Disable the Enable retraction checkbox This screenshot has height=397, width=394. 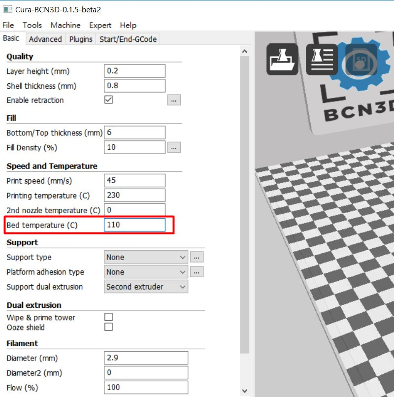pos(109,100)
